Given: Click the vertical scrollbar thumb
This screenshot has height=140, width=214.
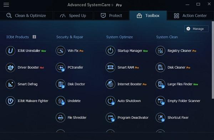Looking at the screenshot, I should click(x=213, y=60).
